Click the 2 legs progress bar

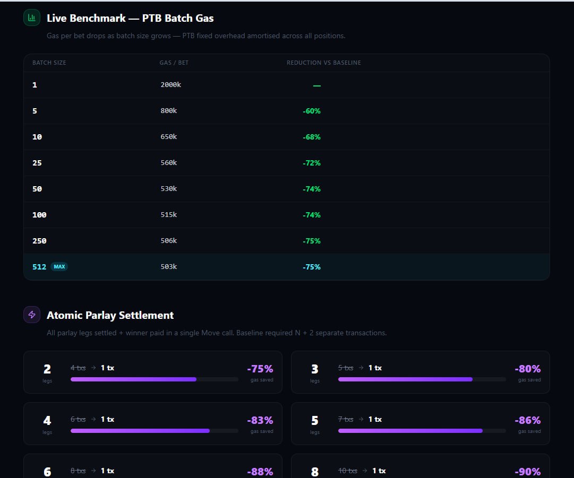point(155,379)
